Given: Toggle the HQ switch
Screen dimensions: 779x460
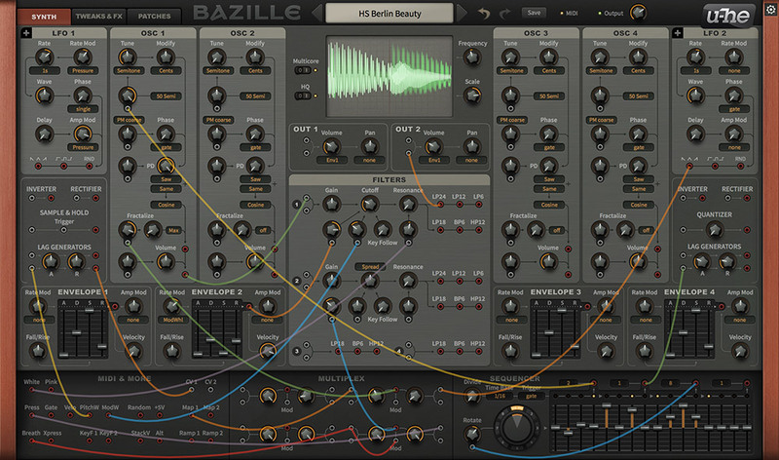Looking at the screenshot, I should click(304, 96).
